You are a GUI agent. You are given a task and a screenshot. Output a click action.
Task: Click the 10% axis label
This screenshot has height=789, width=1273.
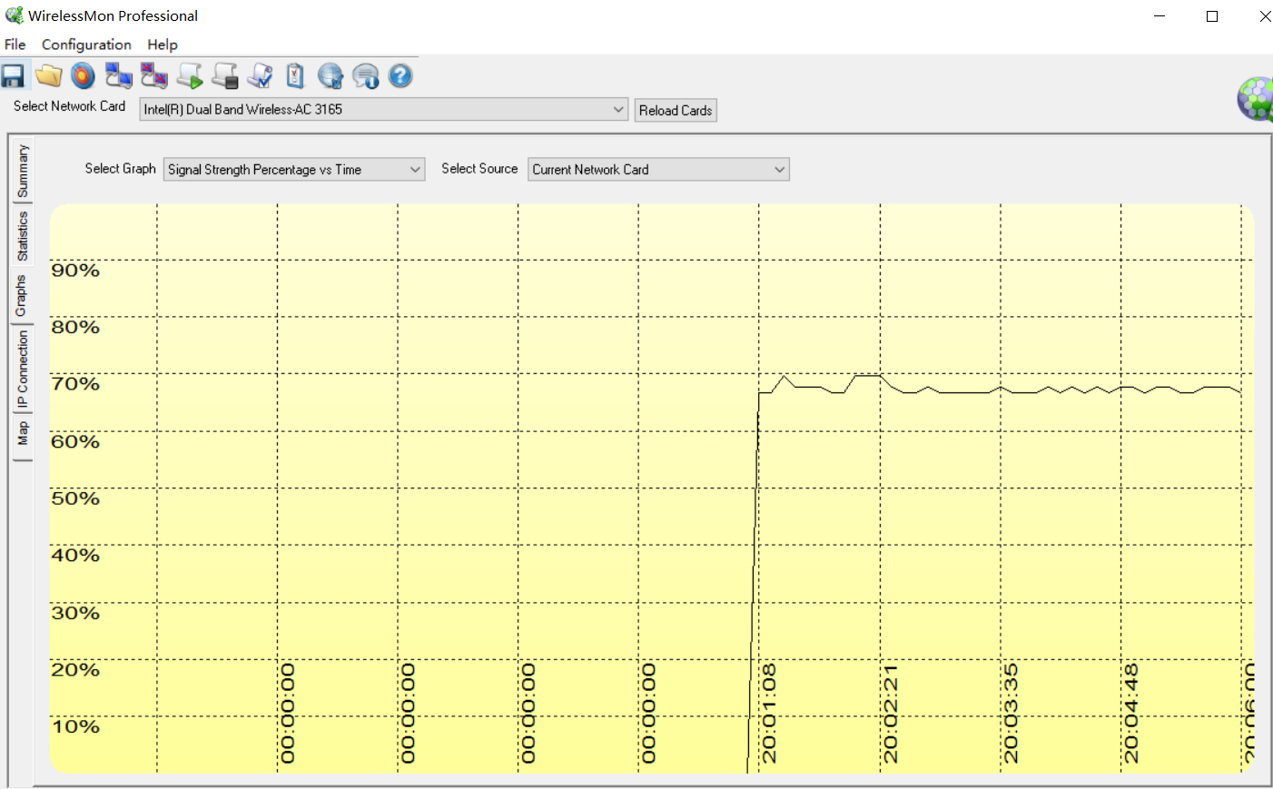click(75, 727)
